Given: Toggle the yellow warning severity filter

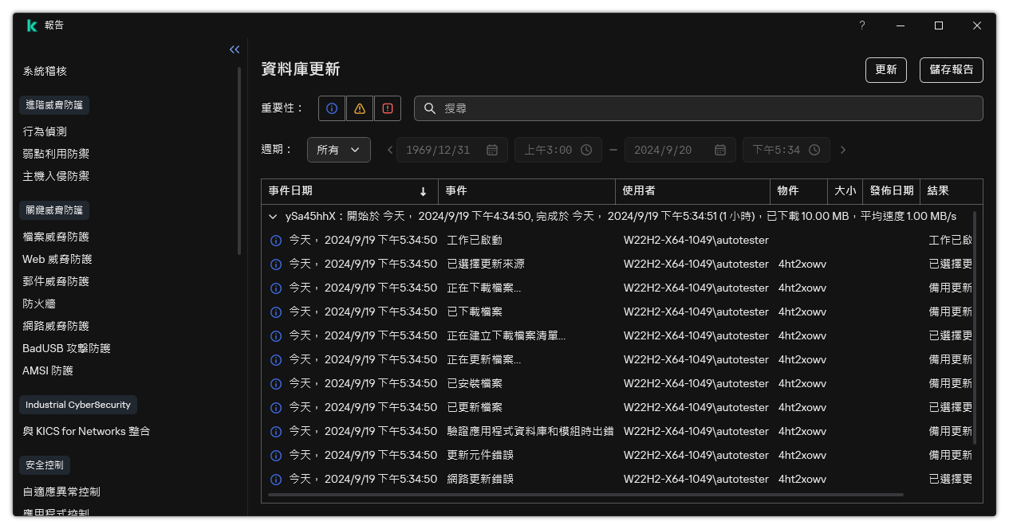Looking at the screenshot, I should [360, 108].
